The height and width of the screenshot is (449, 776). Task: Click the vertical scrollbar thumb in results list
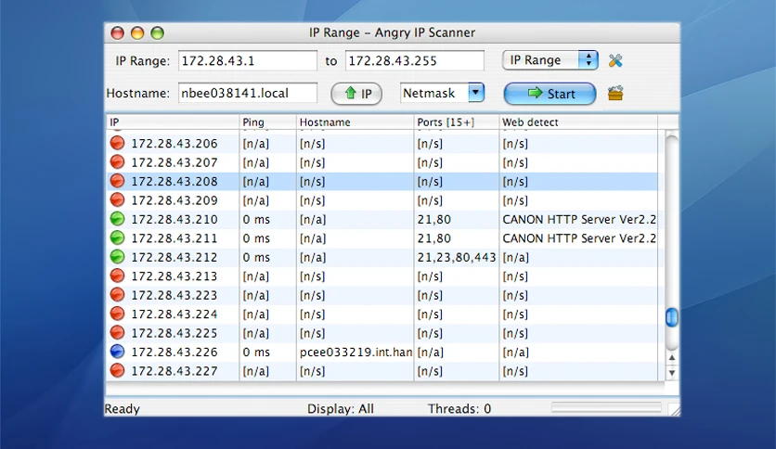672,317
